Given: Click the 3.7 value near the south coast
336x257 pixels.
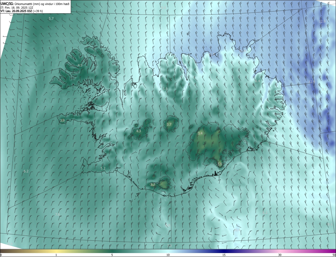Looking at the screenshot, I should tap(153, 184).
